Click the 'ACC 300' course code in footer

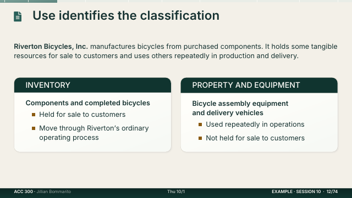[23, 191]
